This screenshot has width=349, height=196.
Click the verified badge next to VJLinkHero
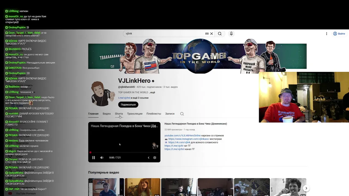(153, 81)
